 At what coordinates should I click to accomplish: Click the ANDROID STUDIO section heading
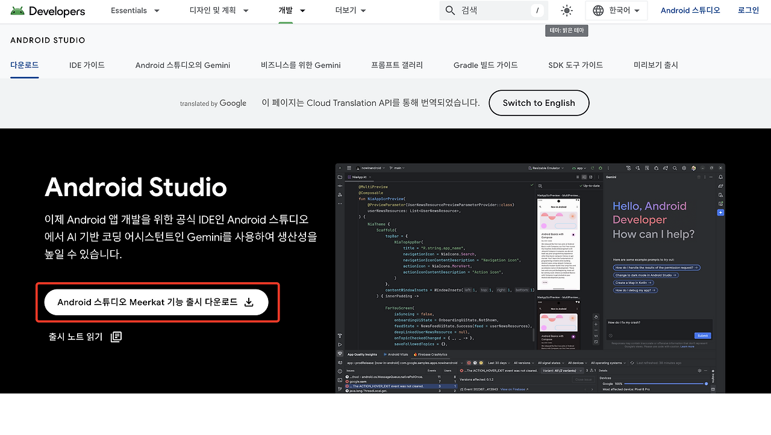coord(48,40)
